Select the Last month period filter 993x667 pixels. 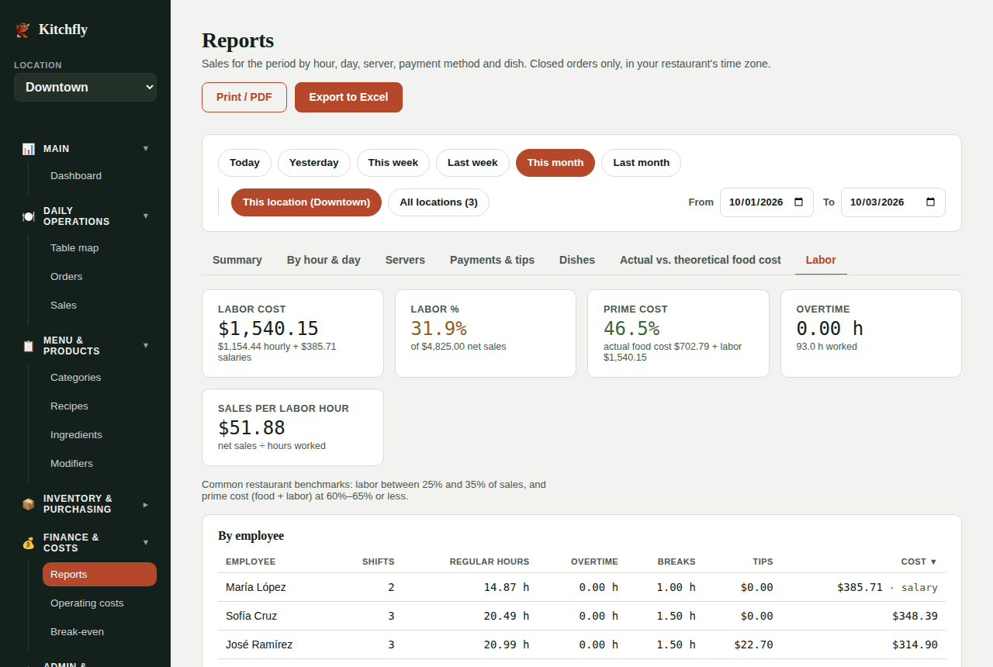[x=641, y=163]
